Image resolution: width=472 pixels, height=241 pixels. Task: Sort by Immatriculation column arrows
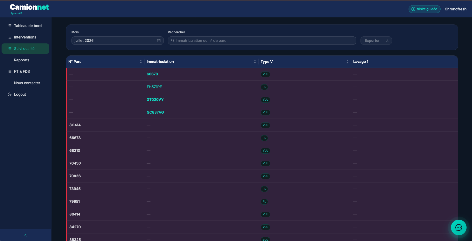point(255,62)
